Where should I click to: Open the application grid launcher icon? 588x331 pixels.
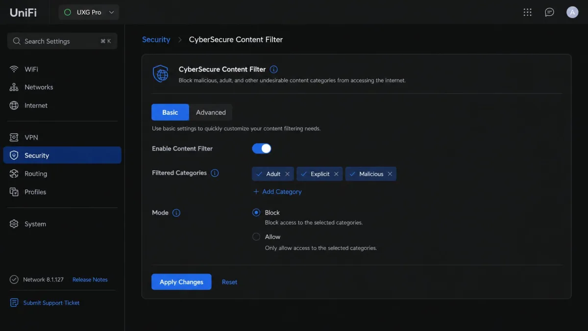[x=527, y=12]
